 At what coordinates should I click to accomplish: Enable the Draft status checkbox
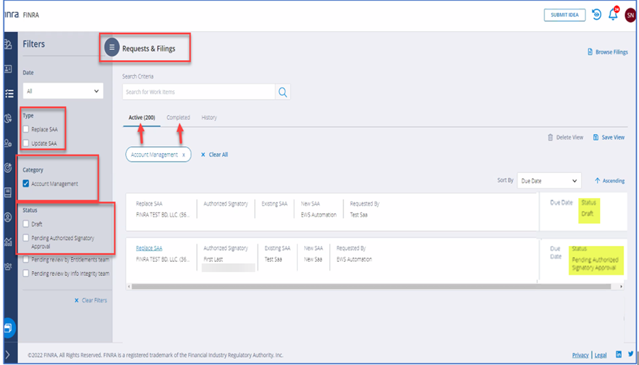click(26, 224)
